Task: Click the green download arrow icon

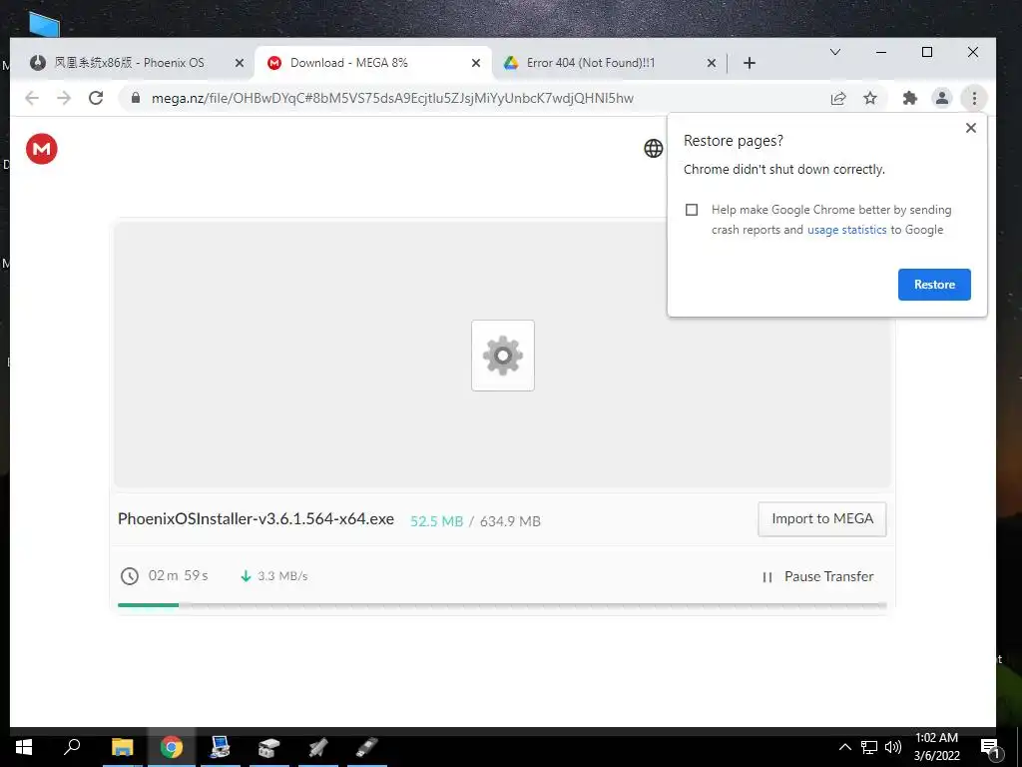Action: (x=246, y=576)
